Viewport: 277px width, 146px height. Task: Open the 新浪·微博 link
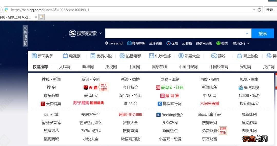pyautogui.click(x=130, y=79)
